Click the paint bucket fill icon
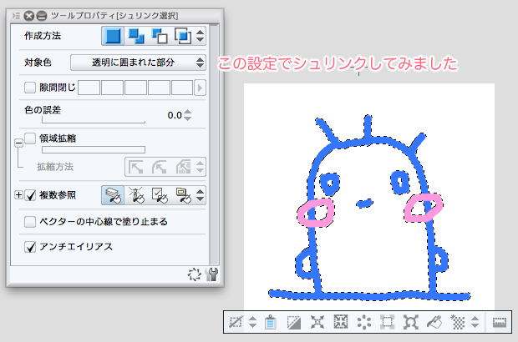 [x=434, y=322]
